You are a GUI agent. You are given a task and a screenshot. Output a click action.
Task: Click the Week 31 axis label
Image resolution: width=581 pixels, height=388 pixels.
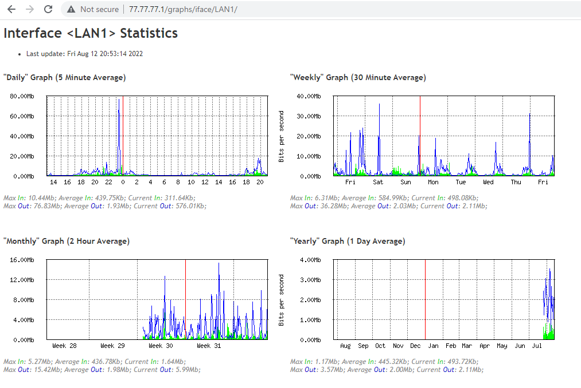click(208, 346)
